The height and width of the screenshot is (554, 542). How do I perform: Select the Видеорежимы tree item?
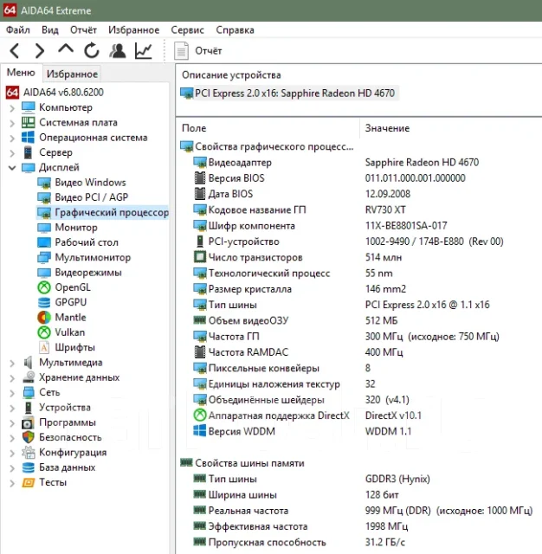tap(88, 273)
